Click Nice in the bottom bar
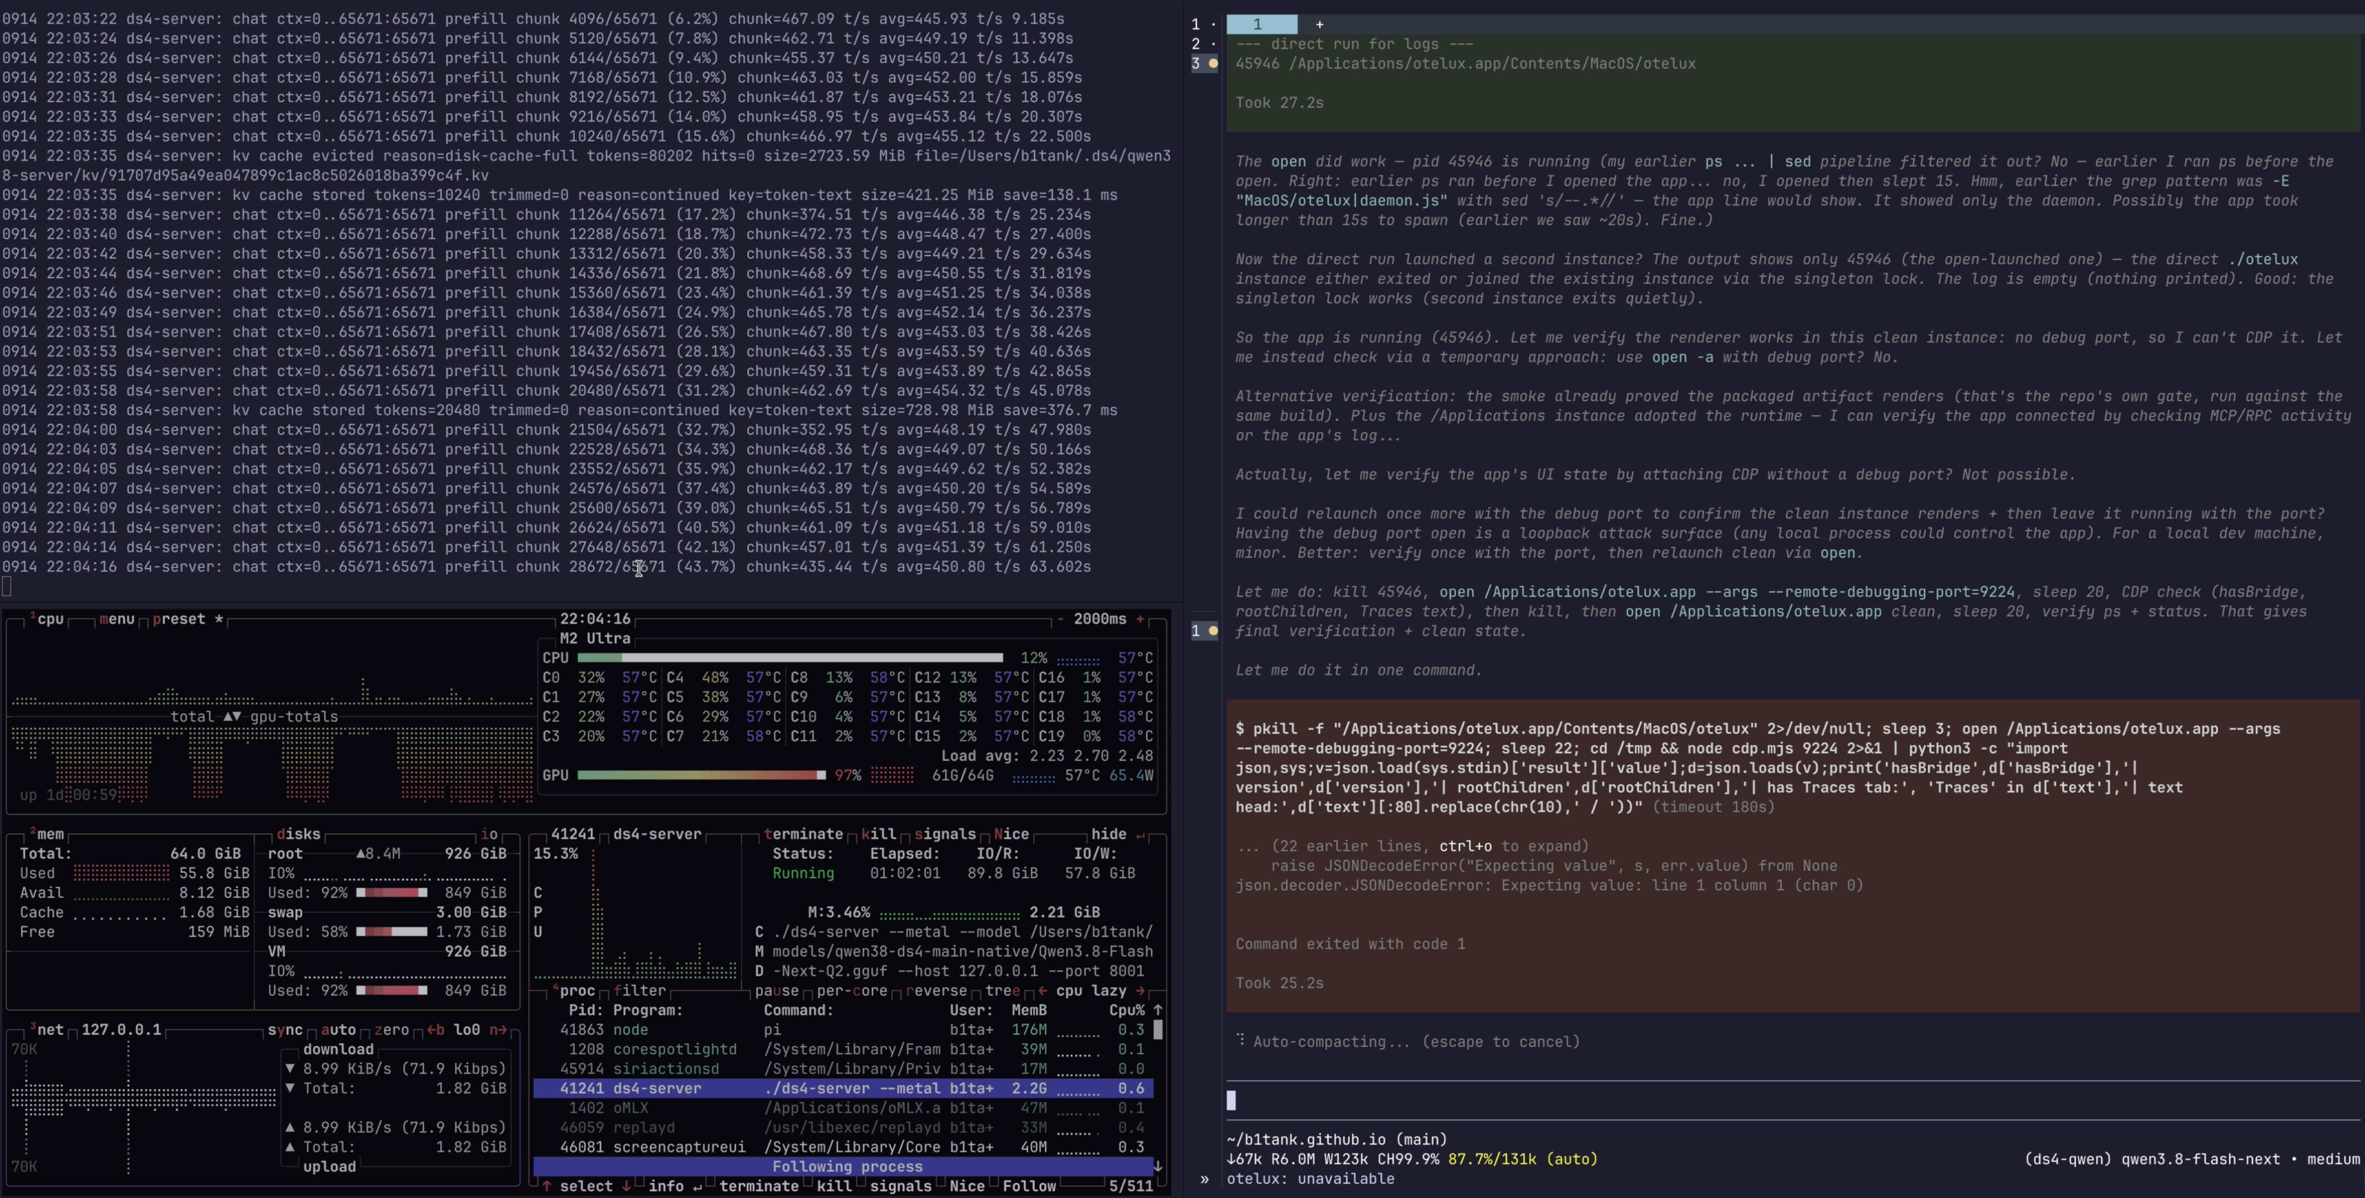Viewport: 2365px width, 1198px height. 967,1186
